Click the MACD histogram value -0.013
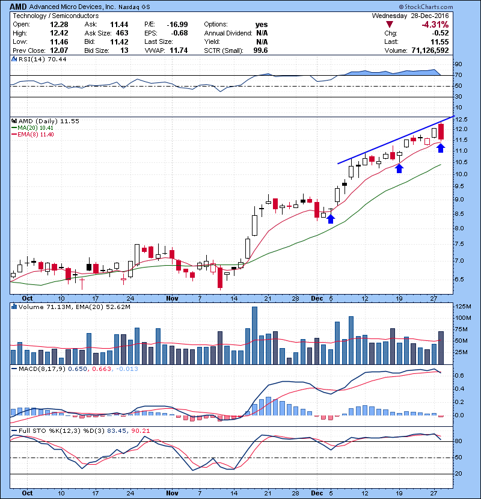The width and height of the screenshot is (481, 499). [127, 369]
